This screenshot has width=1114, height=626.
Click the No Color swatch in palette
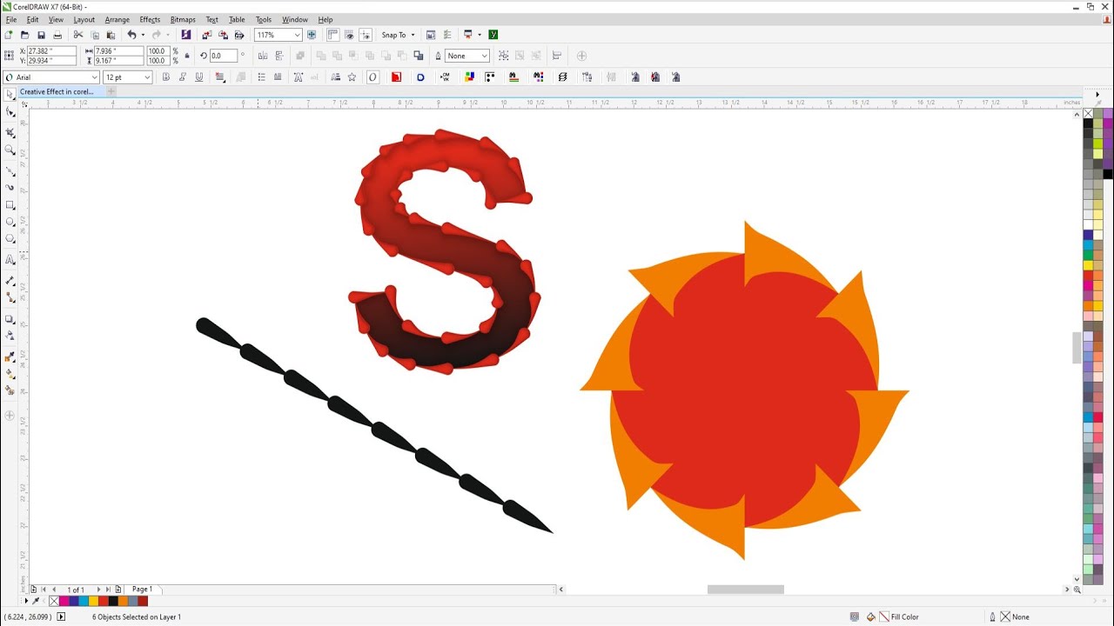coord(1088,113)
